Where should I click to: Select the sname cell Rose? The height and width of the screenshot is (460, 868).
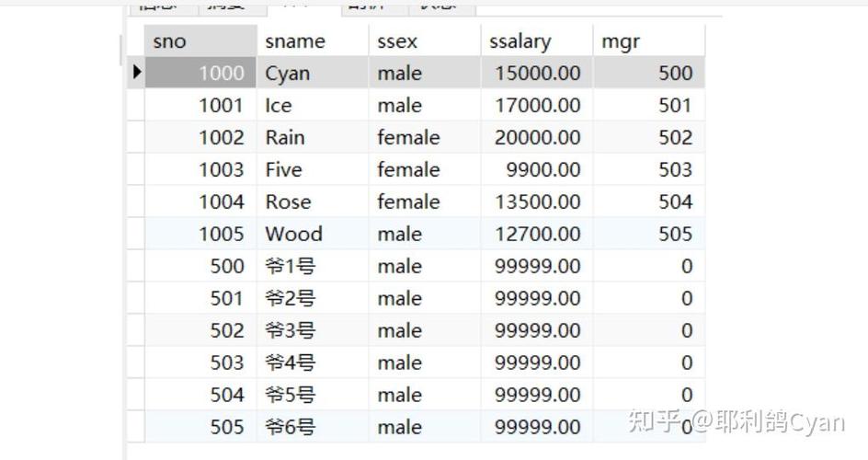pos(313,201)
